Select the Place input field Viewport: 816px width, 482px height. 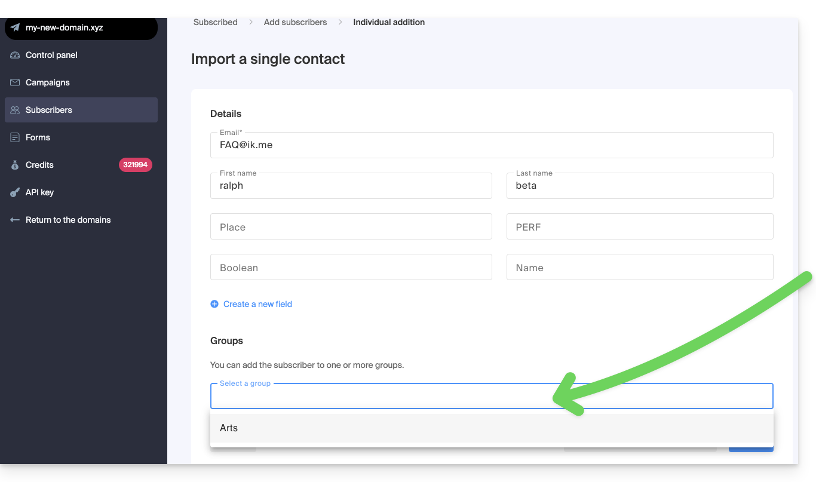click(x=351, y=227)
